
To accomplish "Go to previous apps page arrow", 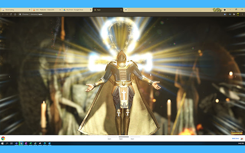I will pos(10,76).
